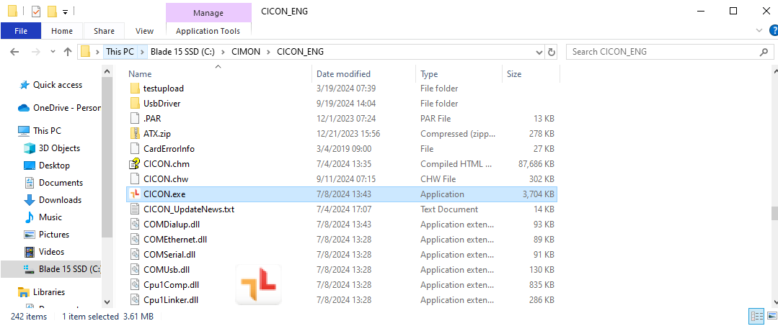The width and height of the screenshot is (778, 326).
Task: Click the New folder icon in title bar
Action: tap(52, 11)
